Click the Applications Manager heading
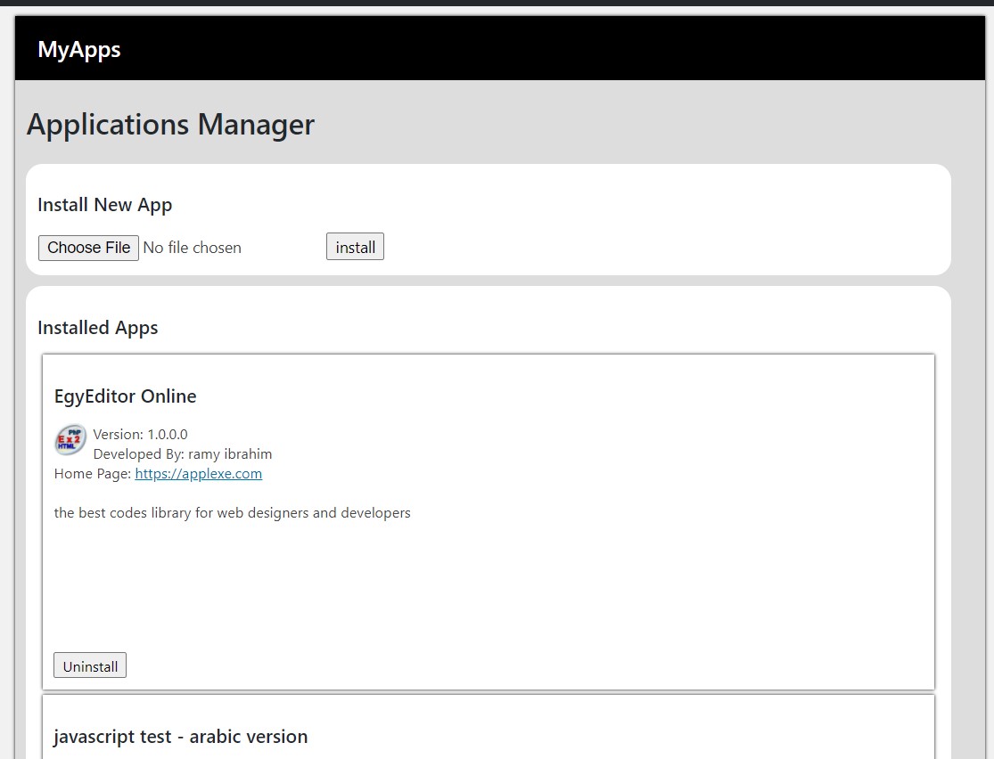 tap(170, 125)
